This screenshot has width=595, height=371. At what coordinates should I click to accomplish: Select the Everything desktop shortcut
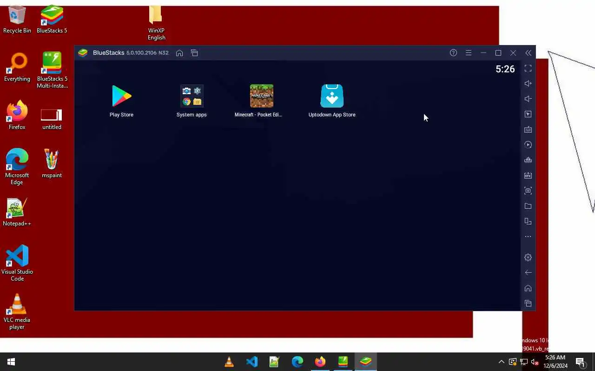click(x=17, y=68)
